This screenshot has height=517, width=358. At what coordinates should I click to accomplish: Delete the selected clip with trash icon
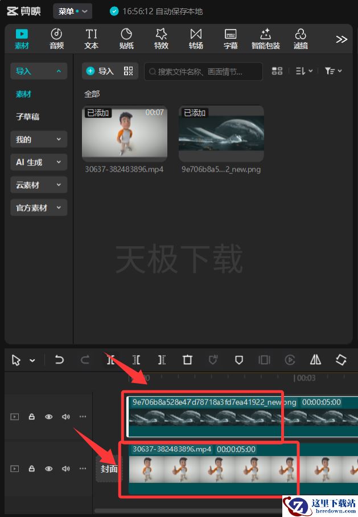pyautogui.click(x=187, y=360)
